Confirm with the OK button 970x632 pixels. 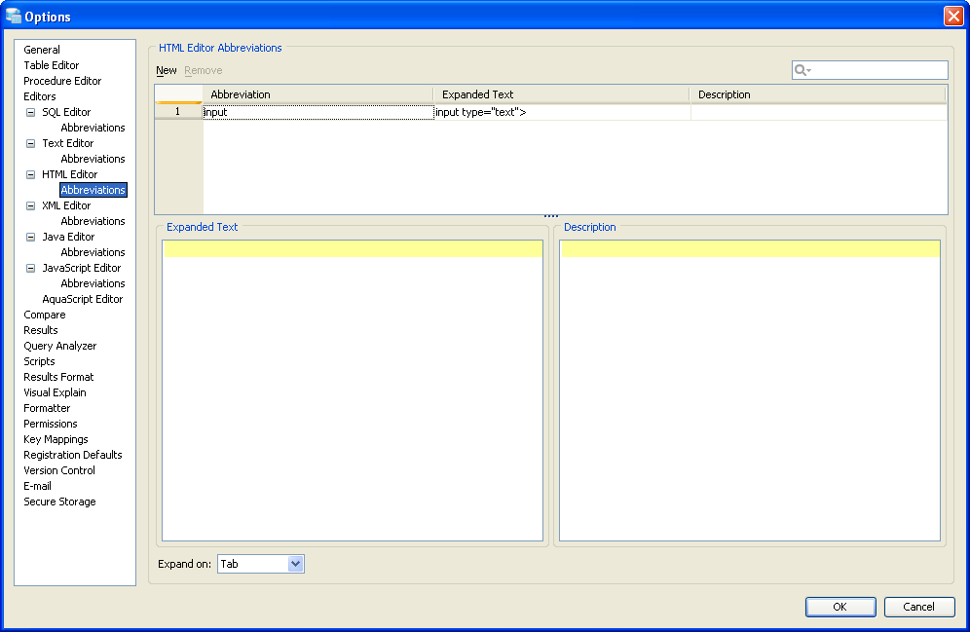(x=840, y=607)
